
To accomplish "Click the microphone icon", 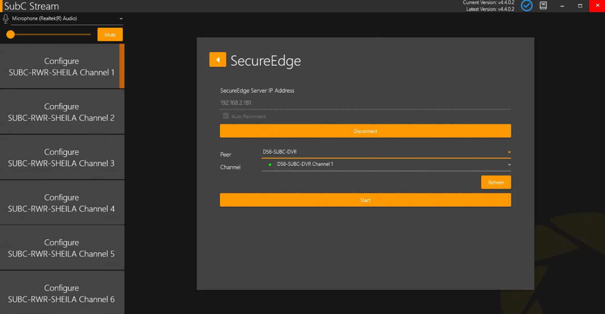I will (x=6, y=18).
